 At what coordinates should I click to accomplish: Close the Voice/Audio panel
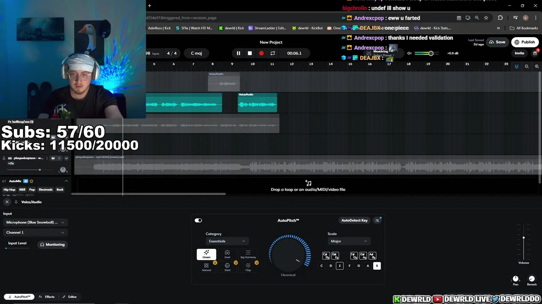point(7,202)
